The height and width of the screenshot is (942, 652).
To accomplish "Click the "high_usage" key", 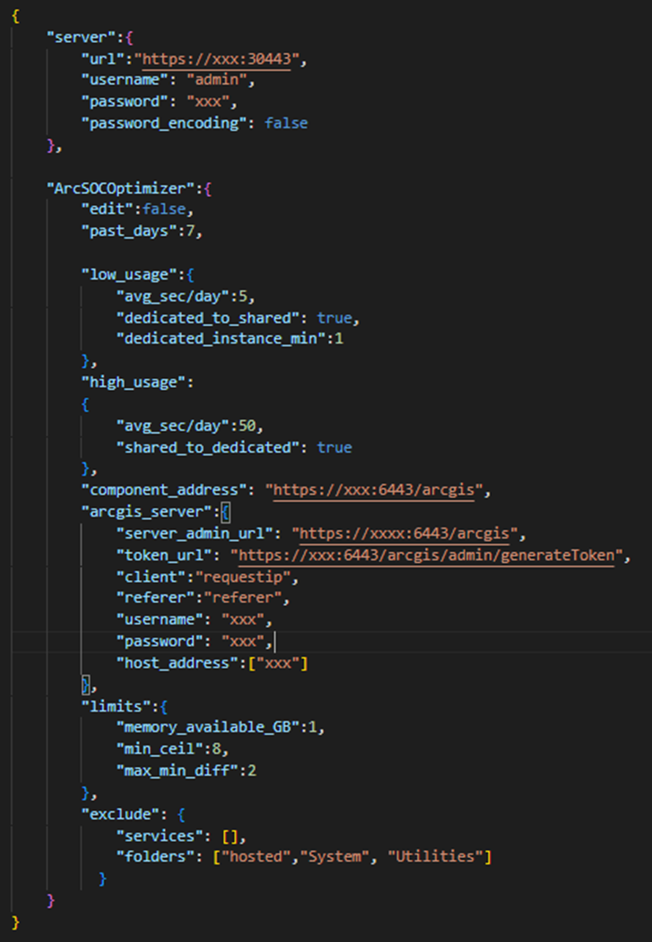I will [x=133, y=382].
